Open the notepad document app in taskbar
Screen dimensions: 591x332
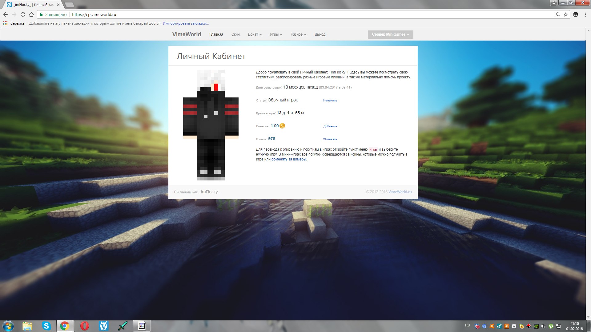tap(142, 326)
